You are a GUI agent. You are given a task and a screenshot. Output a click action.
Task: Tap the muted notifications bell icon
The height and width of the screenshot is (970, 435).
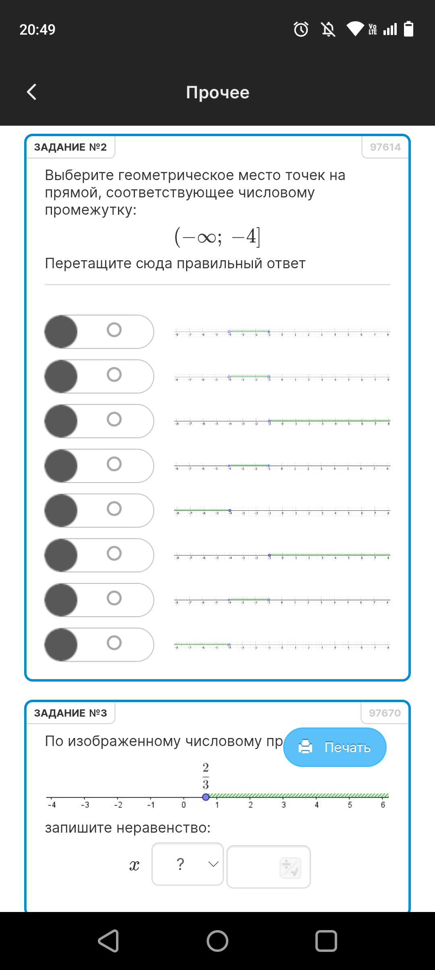coord(328,29)
